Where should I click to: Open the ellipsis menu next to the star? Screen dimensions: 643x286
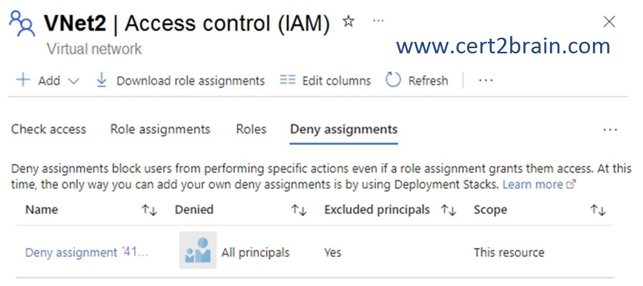click(378, 21)
